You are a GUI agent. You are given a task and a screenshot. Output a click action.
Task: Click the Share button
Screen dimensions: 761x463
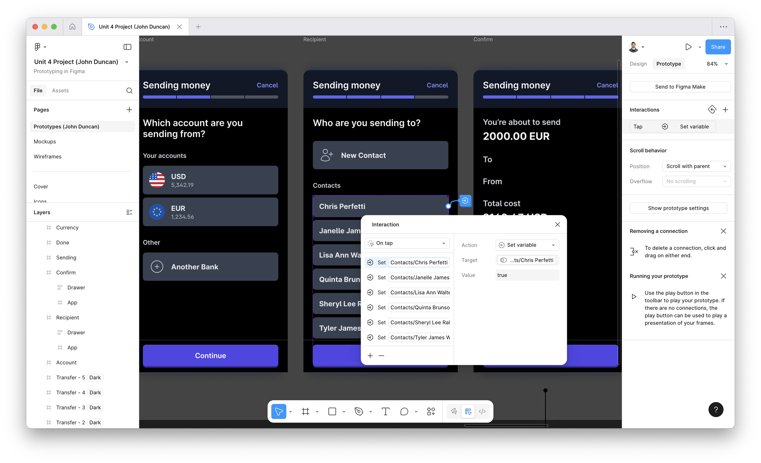click(718, 47)
